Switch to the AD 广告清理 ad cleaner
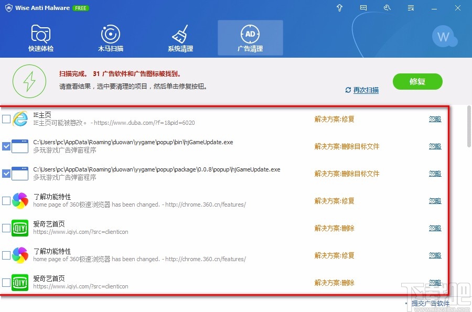 pyautogui.click(x=250, y=37)
